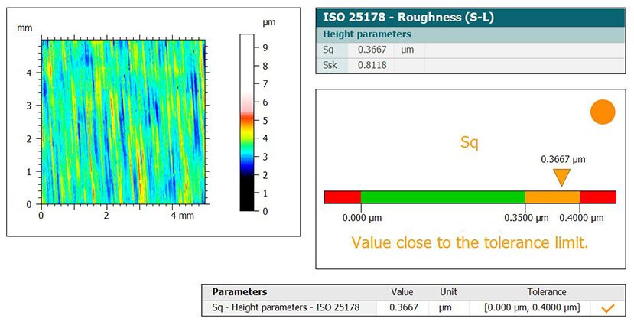Click the 0.4000 µm tolerance label
The height and width of the screenshot is (325, 634).
click(581, 218)
